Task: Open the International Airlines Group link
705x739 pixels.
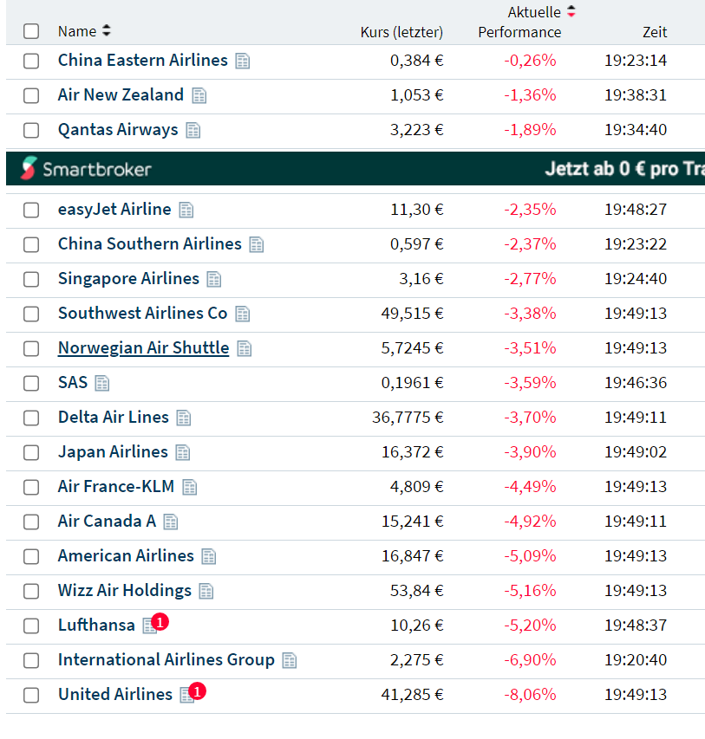Action: pos(166,659)
